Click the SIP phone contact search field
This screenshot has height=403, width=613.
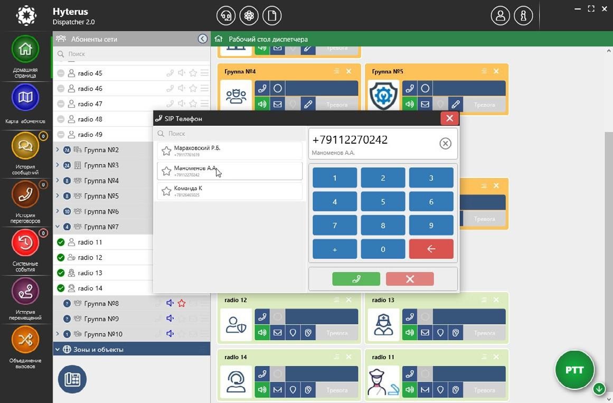(230, 134)
